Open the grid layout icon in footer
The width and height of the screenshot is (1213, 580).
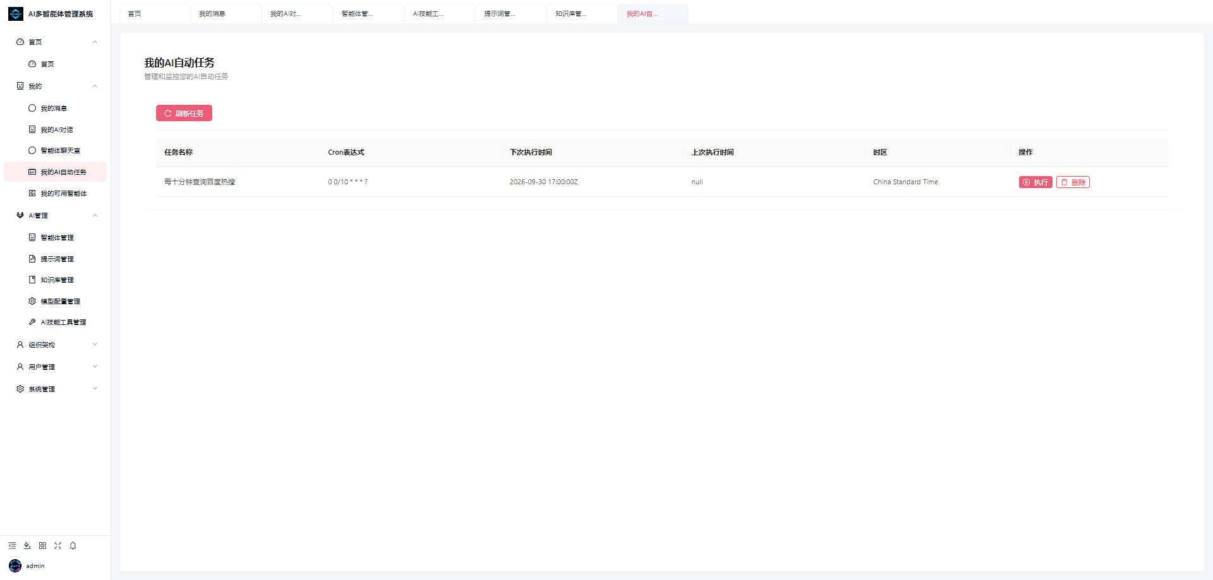[x=42, y=545]
